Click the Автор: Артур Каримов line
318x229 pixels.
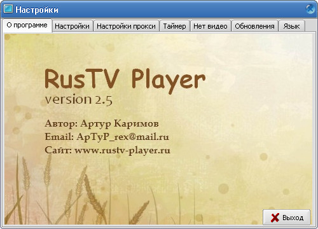[x=102, y=123]
